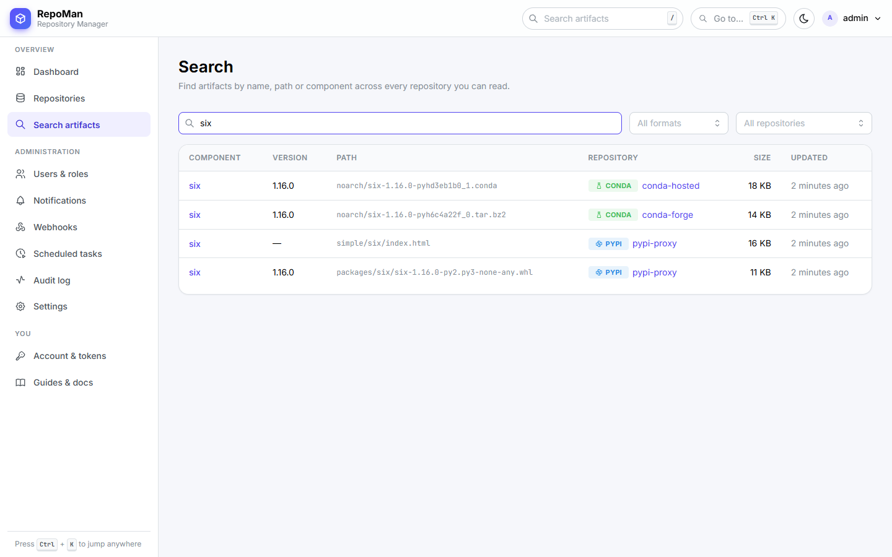Click the search query box containing "six"
Screen dimensions: 892x557
click(400, 123)
